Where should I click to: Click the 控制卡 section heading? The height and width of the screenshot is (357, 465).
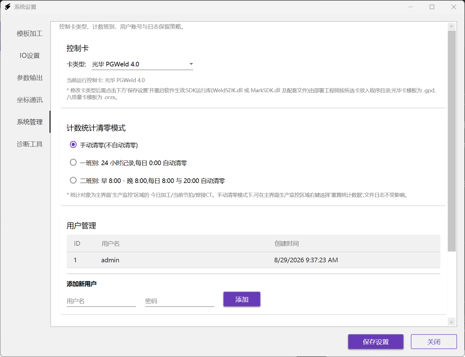(77, 48)
